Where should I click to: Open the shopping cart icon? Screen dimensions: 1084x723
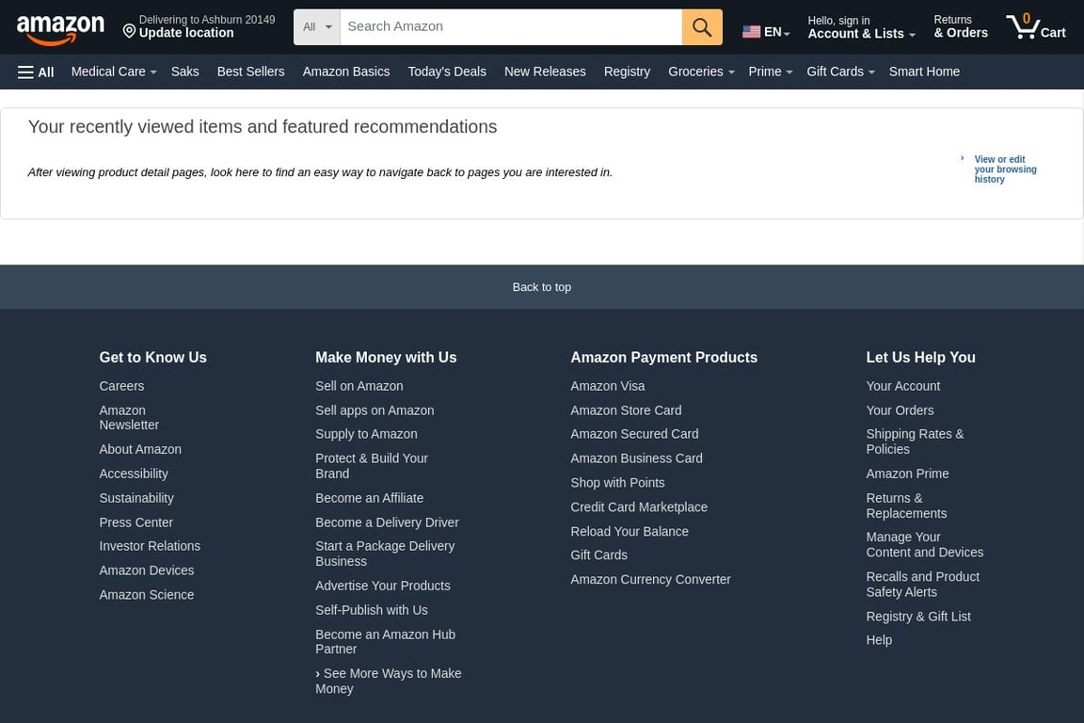[x=1036, y=27]
